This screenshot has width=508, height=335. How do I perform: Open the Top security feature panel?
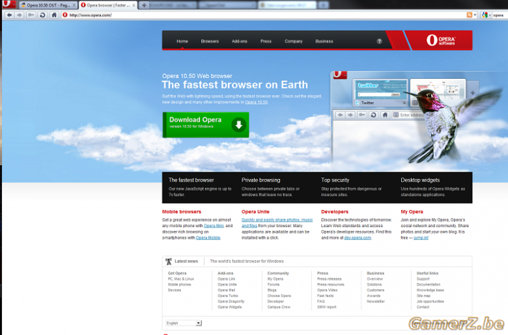351,187
